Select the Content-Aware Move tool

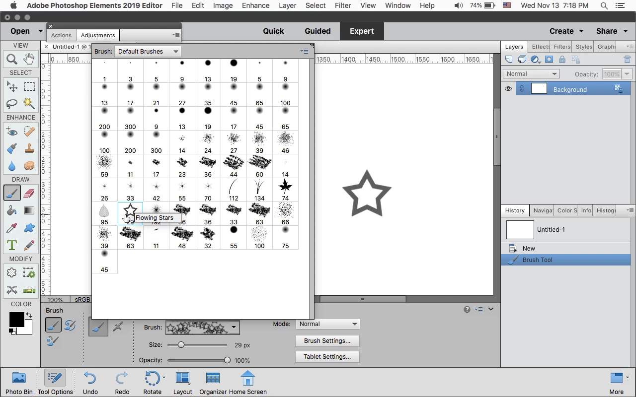click(12, 289)
